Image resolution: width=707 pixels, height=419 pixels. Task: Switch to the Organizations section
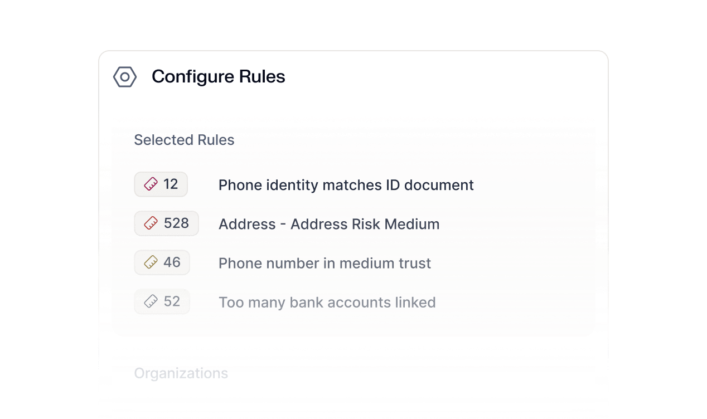tap(181, 373)
